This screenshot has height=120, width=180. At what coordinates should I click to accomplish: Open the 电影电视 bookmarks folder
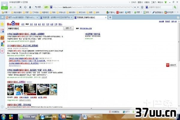(44, 12)
